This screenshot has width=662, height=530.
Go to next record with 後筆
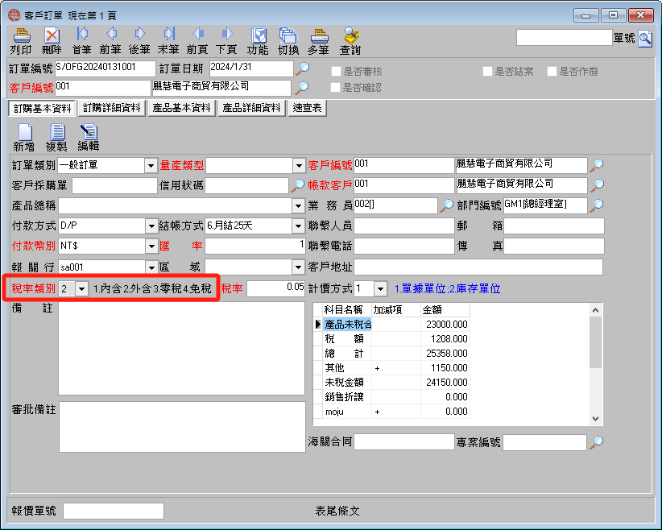(x=139, y=41)
